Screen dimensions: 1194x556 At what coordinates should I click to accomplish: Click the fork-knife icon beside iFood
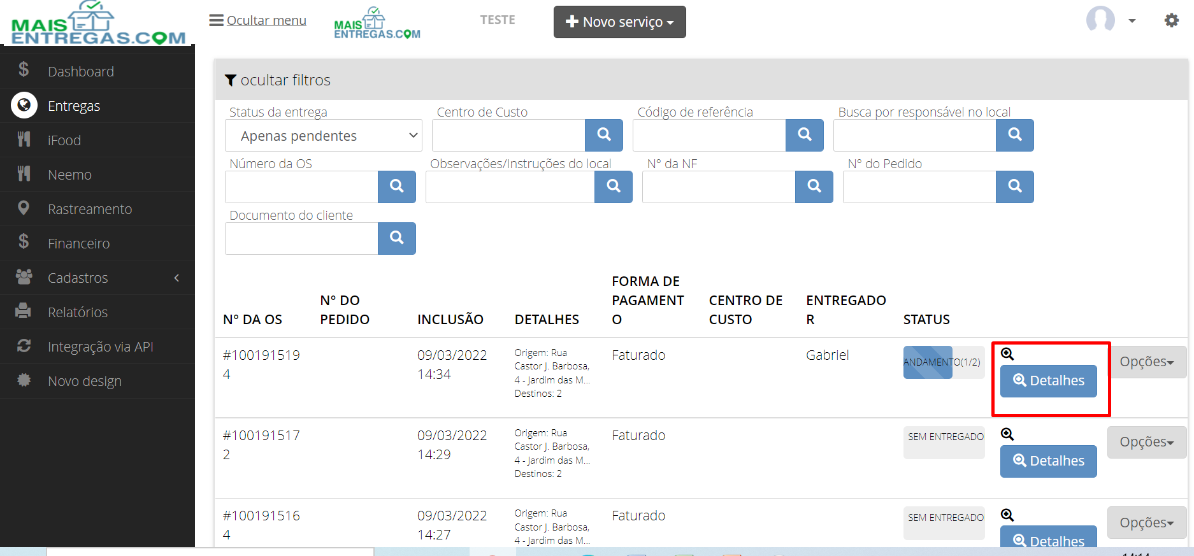[24, 139]
